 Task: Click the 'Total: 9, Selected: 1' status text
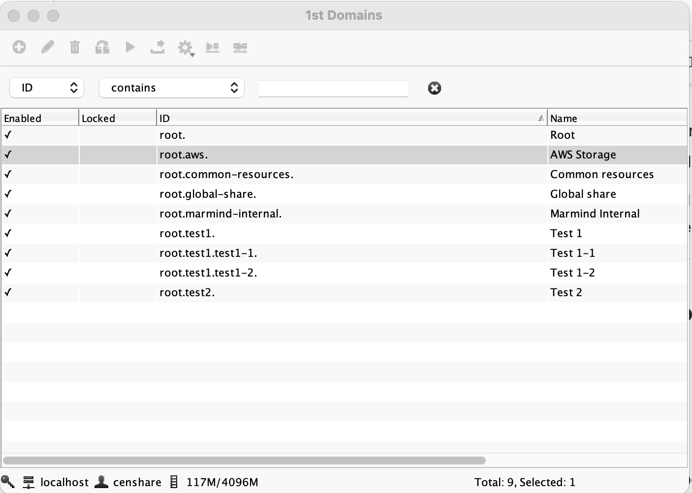525,482
